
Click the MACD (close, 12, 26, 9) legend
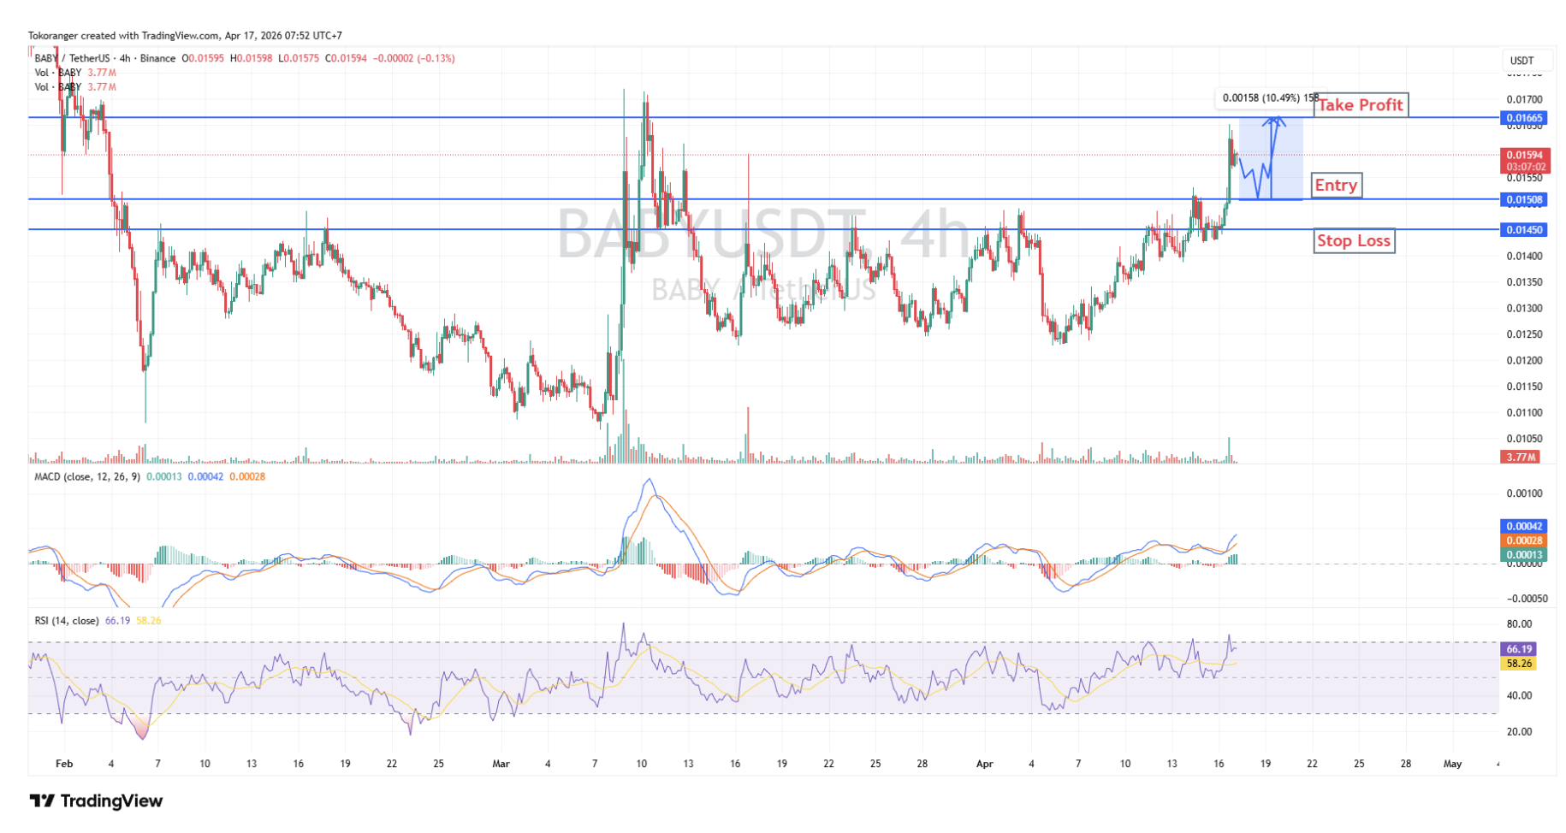[x=87, y=476]
